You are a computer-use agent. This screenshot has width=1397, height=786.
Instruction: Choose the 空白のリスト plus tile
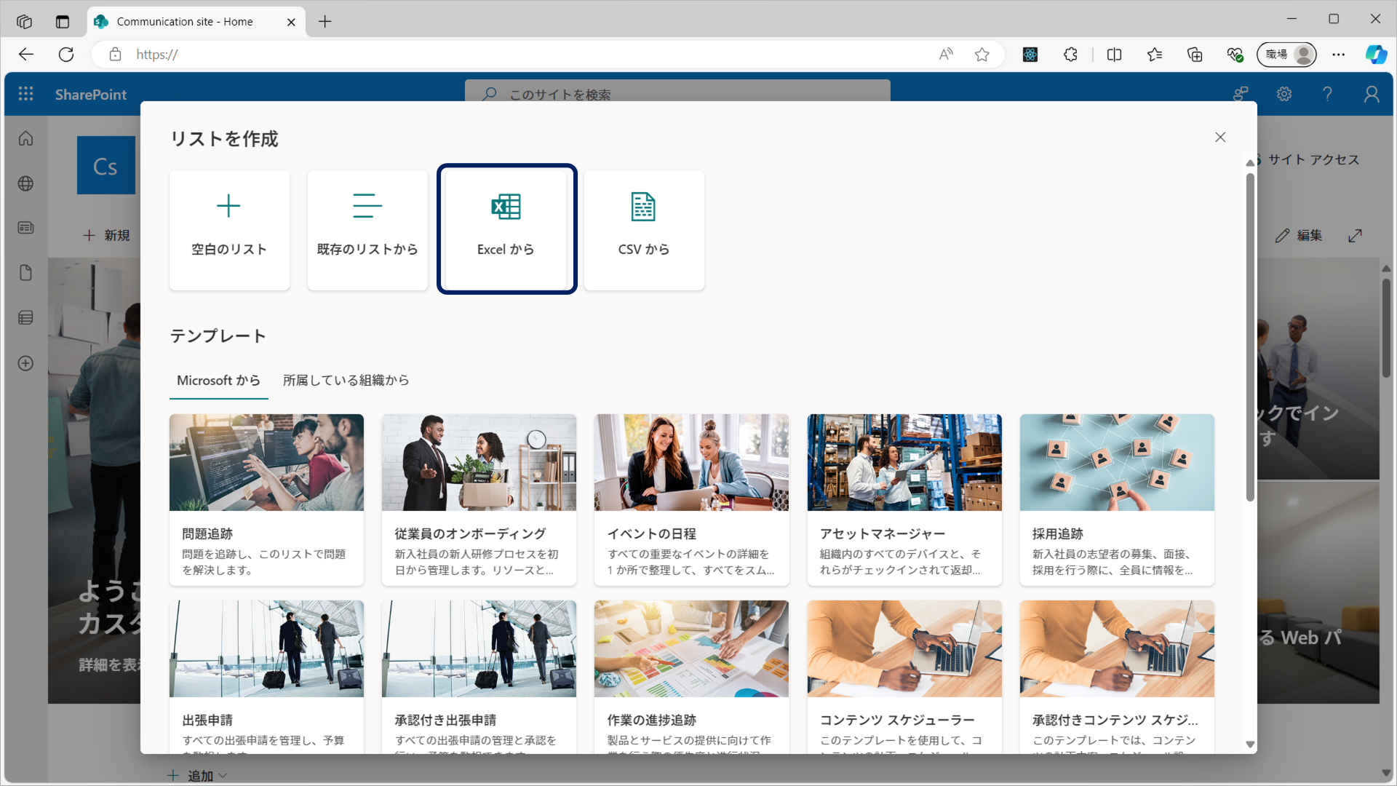pos(229,229)
